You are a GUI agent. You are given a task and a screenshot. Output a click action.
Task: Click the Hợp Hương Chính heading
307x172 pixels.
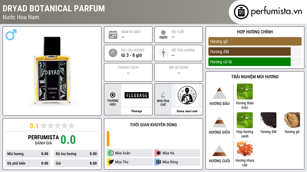pyautogui.click(x=255, y=32)
